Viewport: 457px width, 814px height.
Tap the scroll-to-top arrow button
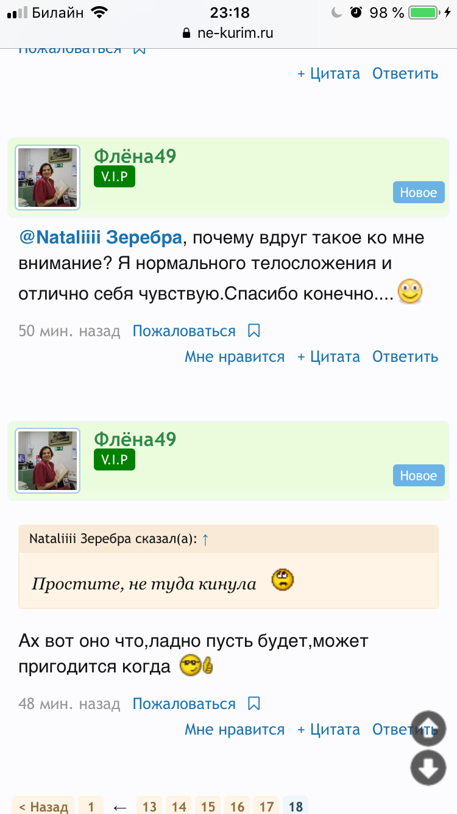pyautogui.click(x=428, y=729)
